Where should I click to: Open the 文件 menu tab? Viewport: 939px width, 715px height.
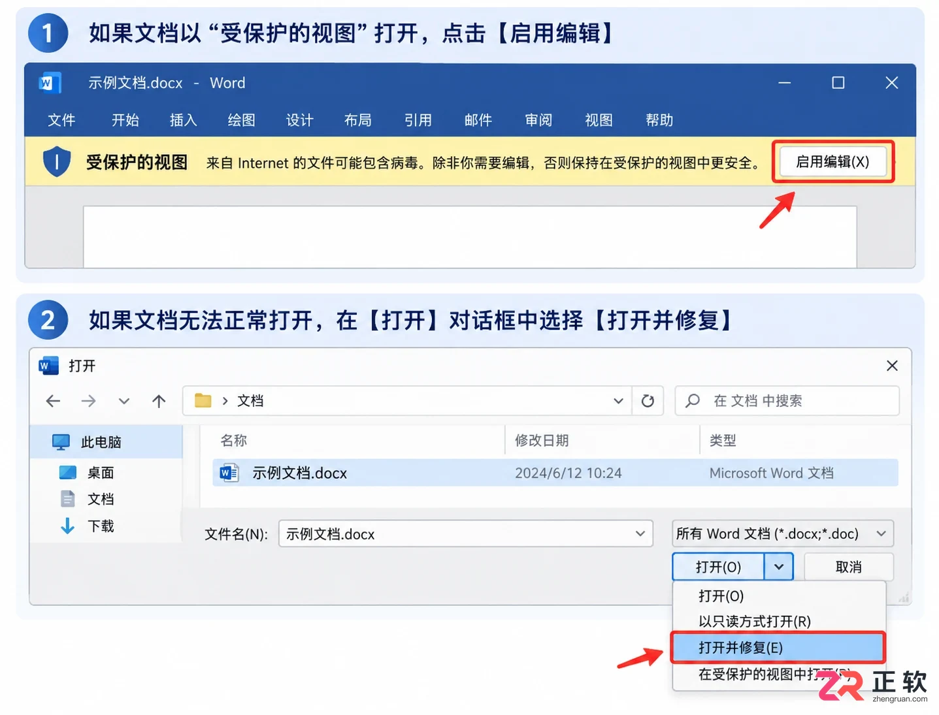point(61,120)
